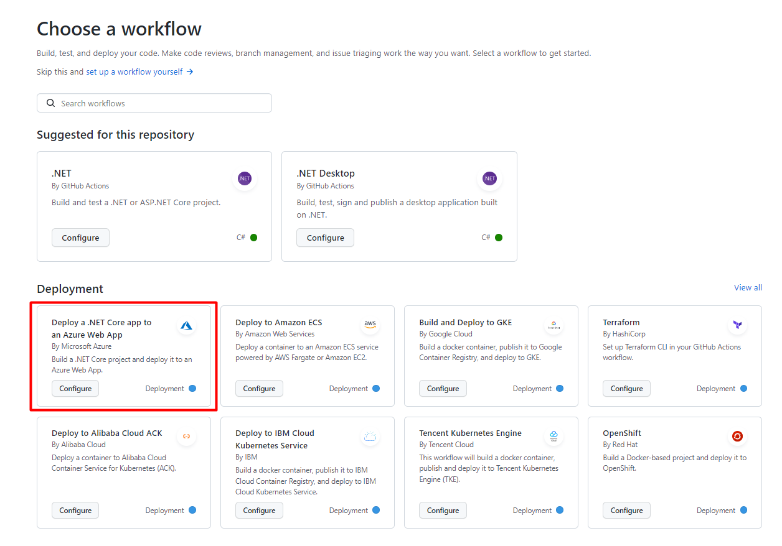
Task: Configure the Azure Web App deployment workflow
Action: pyautogui.click(x=75, y=389)
